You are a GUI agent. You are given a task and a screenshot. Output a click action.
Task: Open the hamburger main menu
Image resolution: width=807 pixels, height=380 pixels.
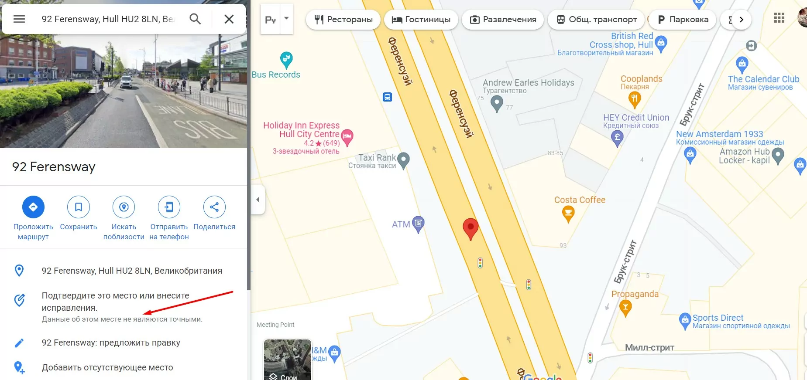(x=19, y=19)
